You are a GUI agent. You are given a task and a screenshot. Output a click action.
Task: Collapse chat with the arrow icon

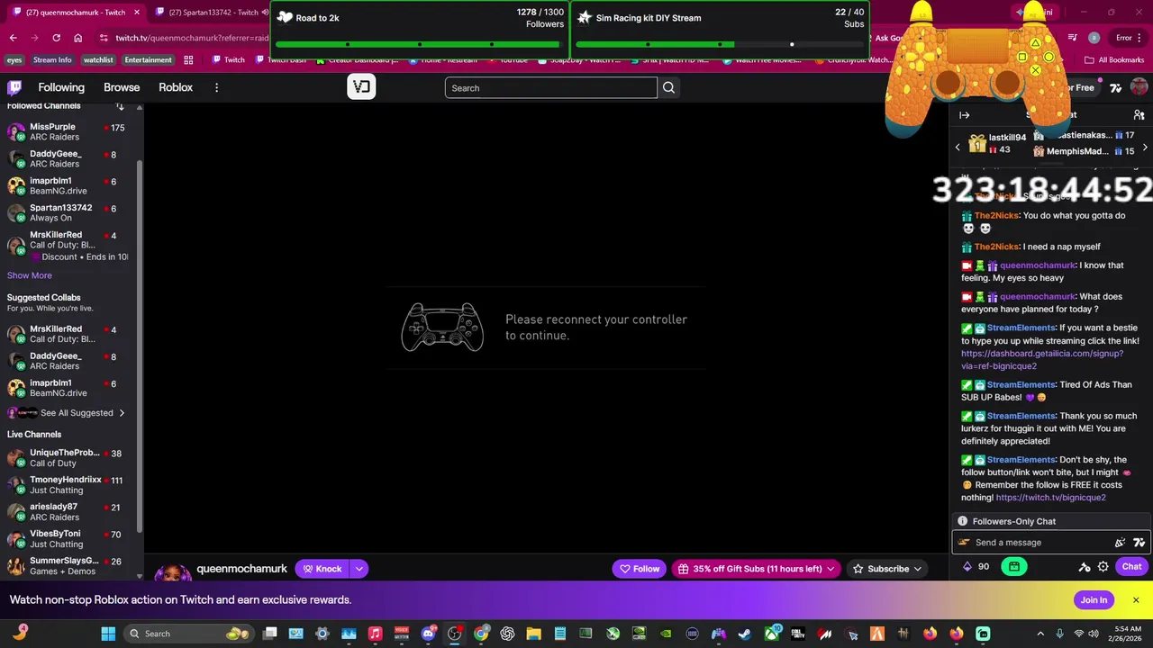[x=964, y=115]
